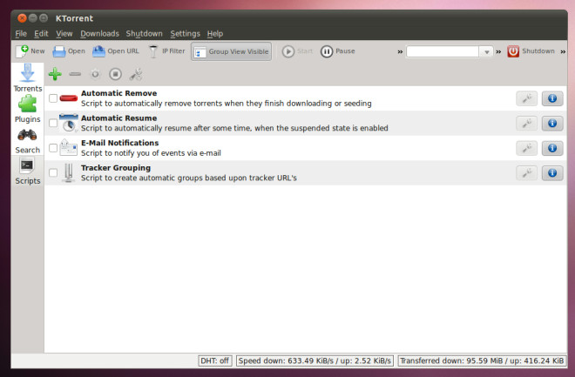Image resolution: width=575 pixels, height=377 pixels.
Task: Open the Downloads menu
Action: coord(99,34)
